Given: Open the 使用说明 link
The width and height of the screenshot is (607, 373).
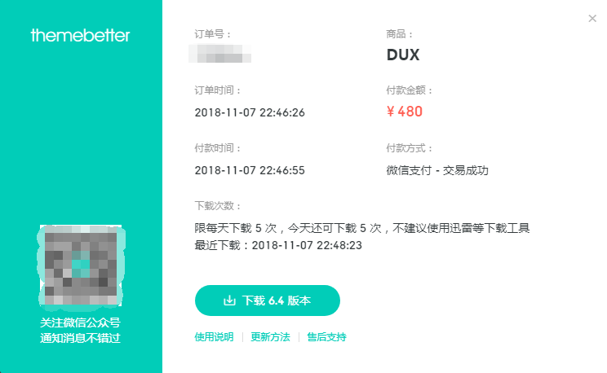Looking at the screenshot, I should pos(214,337).
